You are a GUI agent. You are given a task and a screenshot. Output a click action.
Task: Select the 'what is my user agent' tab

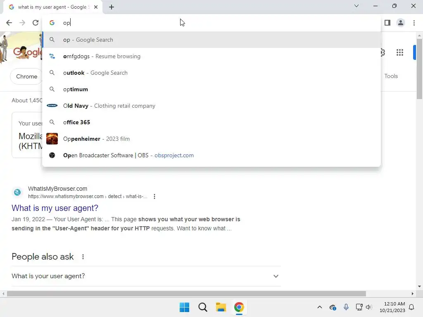pyautogui.click(x=52, y=7)
